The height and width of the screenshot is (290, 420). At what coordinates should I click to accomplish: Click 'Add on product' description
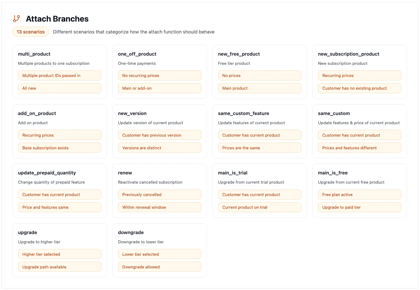pyautogui.click(x=33, y=123)
